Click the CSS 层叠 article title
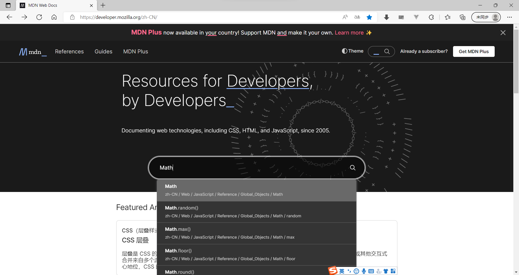This screenshot has height=275, width=519. click(x=135, y=240)
